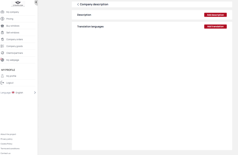Click the dollar coin icon beside Pricing
Screen dimensions: 238x155
[2, 19]
